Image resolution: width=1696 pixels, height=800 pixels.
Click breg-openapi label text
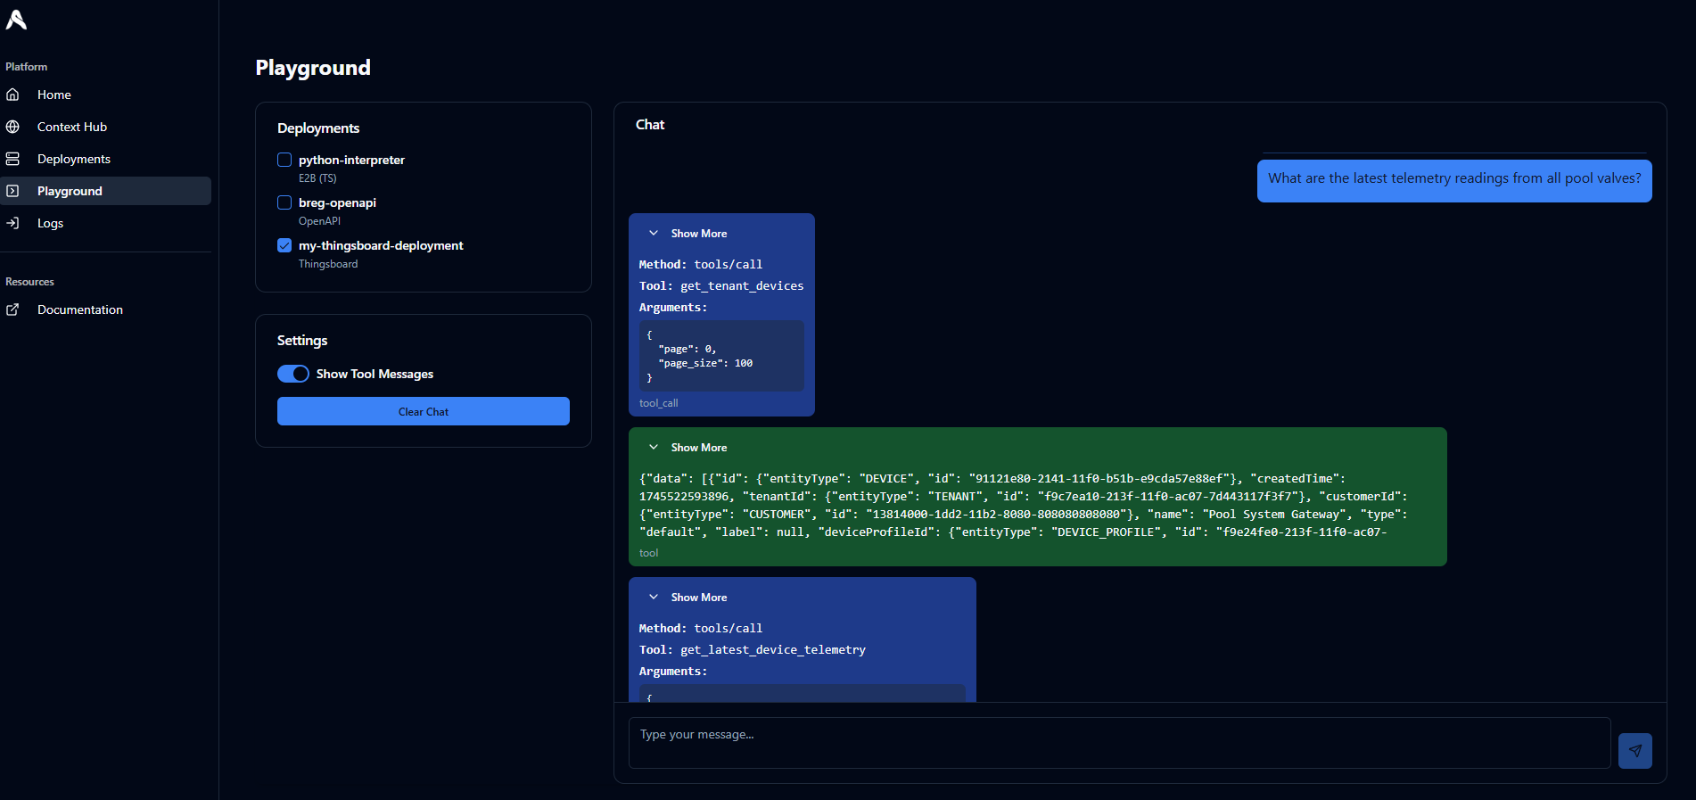click(x=337, y=202)
